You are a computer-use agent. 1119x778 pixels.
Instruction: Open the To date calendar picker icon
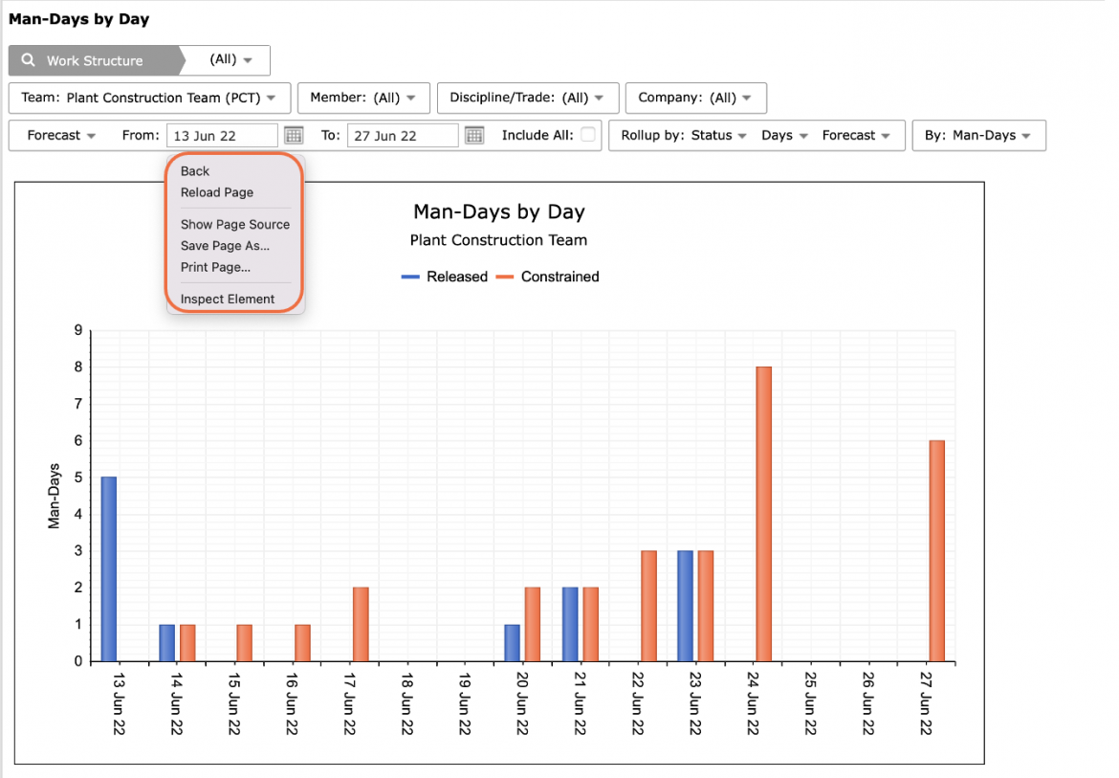473,135
